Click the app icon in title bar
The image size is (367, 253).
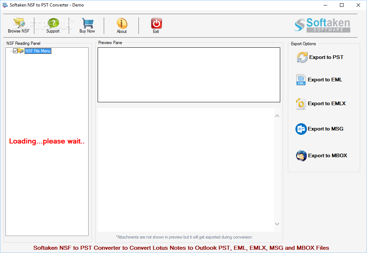[5, 5]
